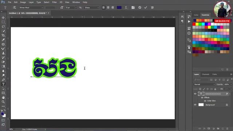Select the Gradient tool in toolbox
The image size is (233, 131).
click(3, 66)
